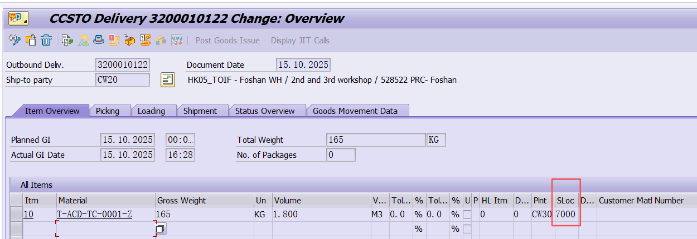This screenshot has height=239, width=697.
Task: Click the SLoc cell showing 7000
Action: (x=566, y=214)
